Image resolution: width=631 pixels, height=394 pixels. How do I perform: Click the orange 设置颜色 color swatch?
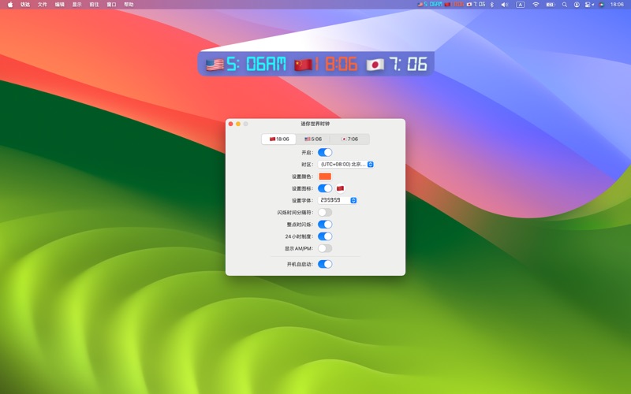[325, 177]
